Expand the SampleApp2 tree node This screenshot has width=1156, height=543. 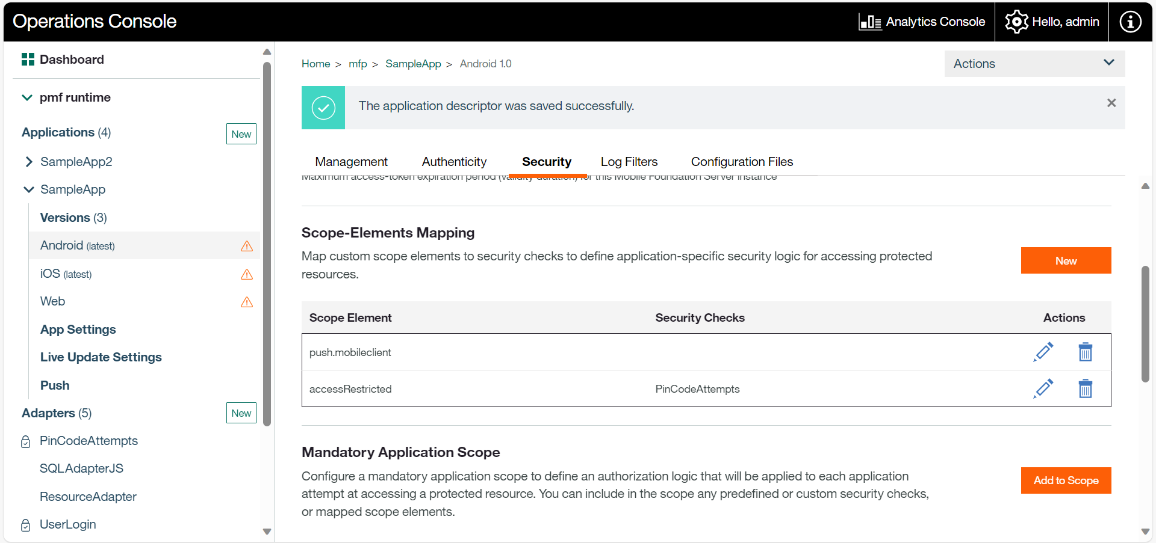click(x=29, y=162)
